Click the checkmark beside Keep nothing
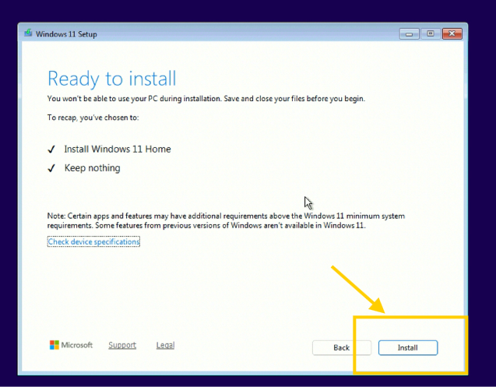496x387 pixels. tap(51, 168)
